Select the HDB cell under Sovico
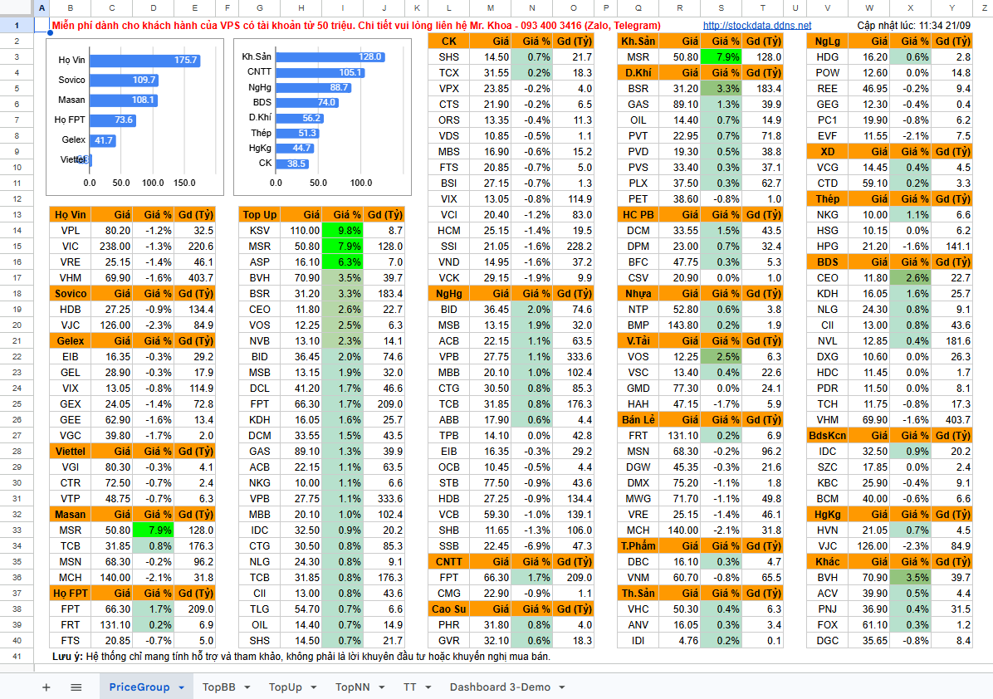Image resolution: width=993 pixels, height=699 pixels. tap(71, 310)
